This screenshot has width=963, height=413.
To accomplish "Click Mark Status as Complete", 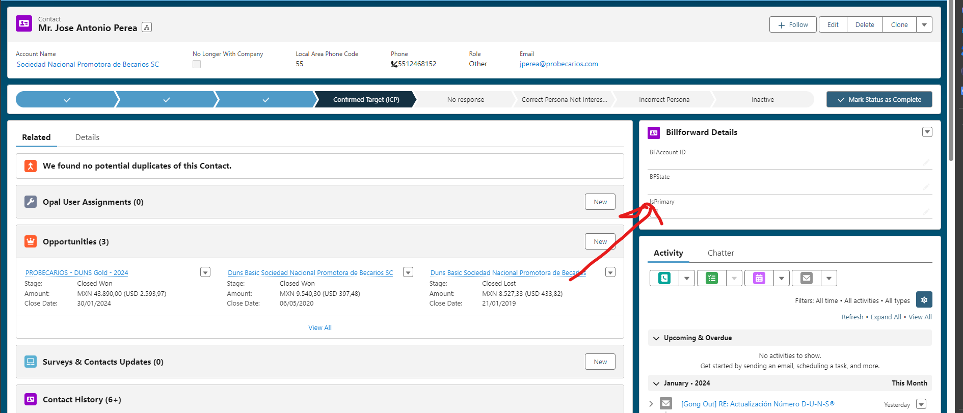I will (x=879, y=100).
